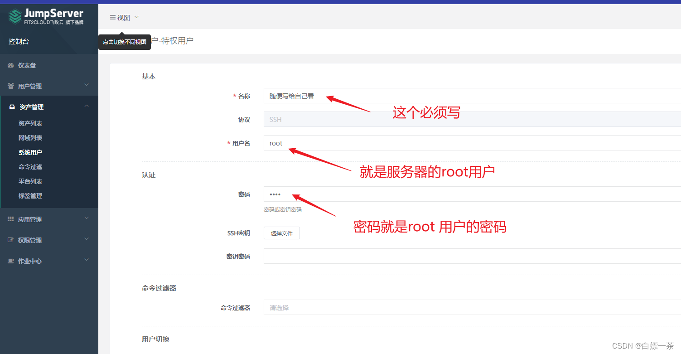The width and height of the screenshot is (681, 354).
Task: Click the 用户切换 section heading
Action: click(155, 339)
